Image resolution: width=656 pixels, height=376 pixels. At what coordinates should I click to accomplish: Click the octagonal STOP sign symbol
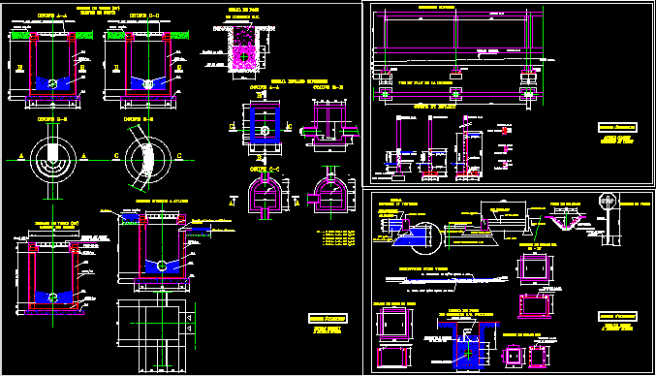pos(607,201)
